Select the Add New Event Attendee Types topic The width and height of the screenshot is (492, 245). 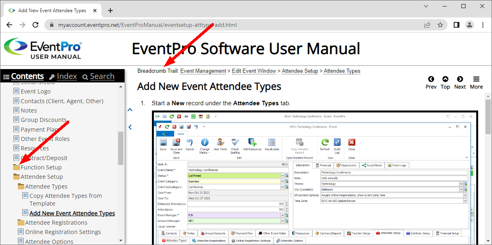72,213
